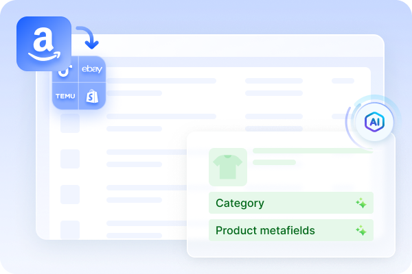This screenshot has width=412, height=274.
Task: Select the second row thumbnail placeholder
Action: [70, 123]
